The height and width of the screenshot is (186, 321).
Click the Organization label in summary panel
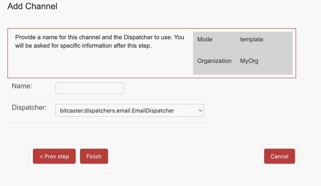[214, 61]
